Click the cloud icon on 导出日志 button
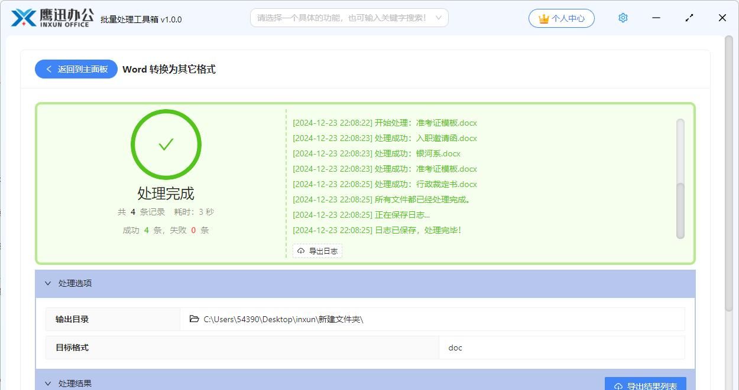The width and height of the screenshot is (739, 390). pos(301,250)
